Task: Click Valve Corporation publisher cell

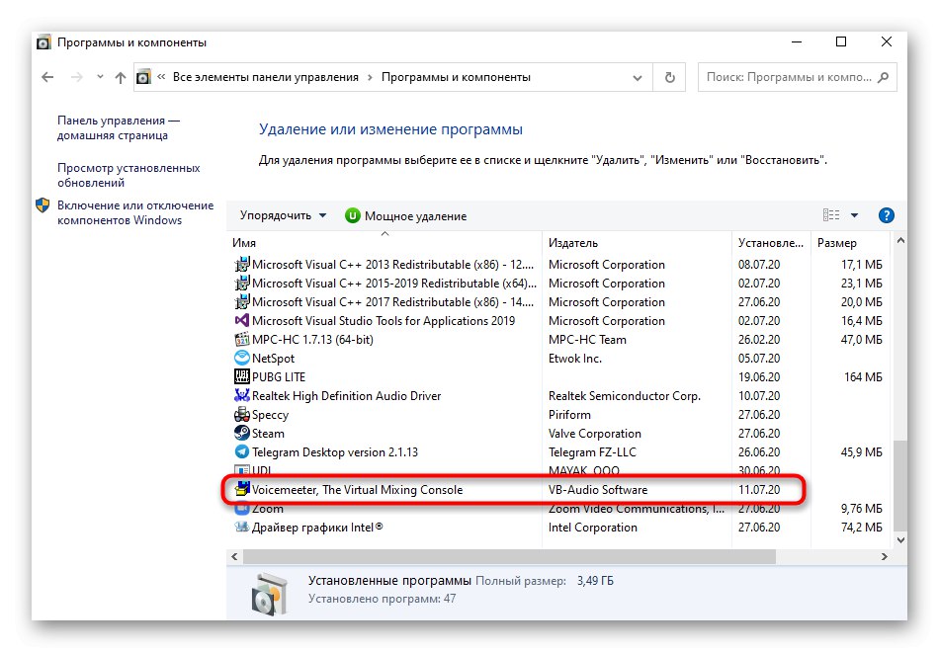Action: pos(595,434)
